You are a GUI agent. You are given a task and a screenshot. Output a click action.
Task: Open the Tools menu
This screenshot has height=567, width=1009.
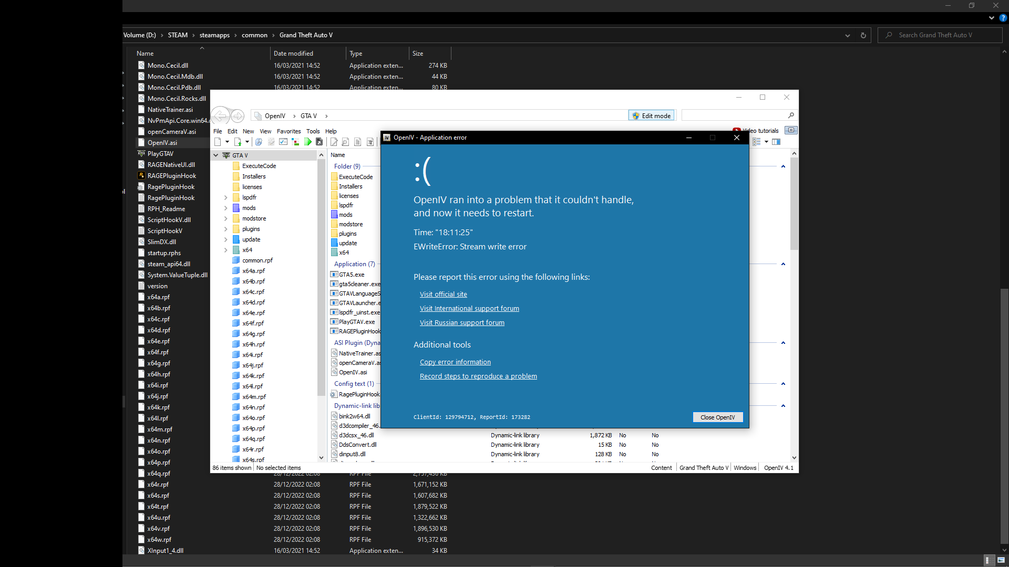pyautogui.click(x=313, y=131)
